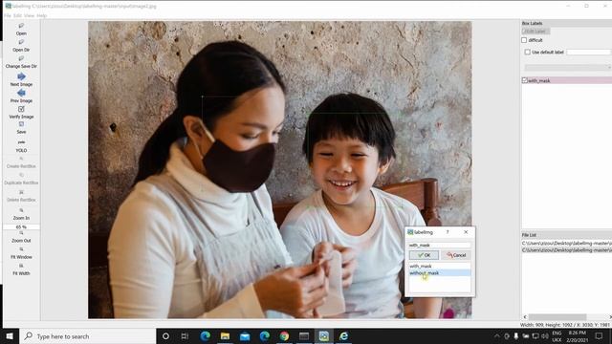Click the 65 % zoom percentage box
The width and height of the screenshot is (612, 344).
[21, 226]
